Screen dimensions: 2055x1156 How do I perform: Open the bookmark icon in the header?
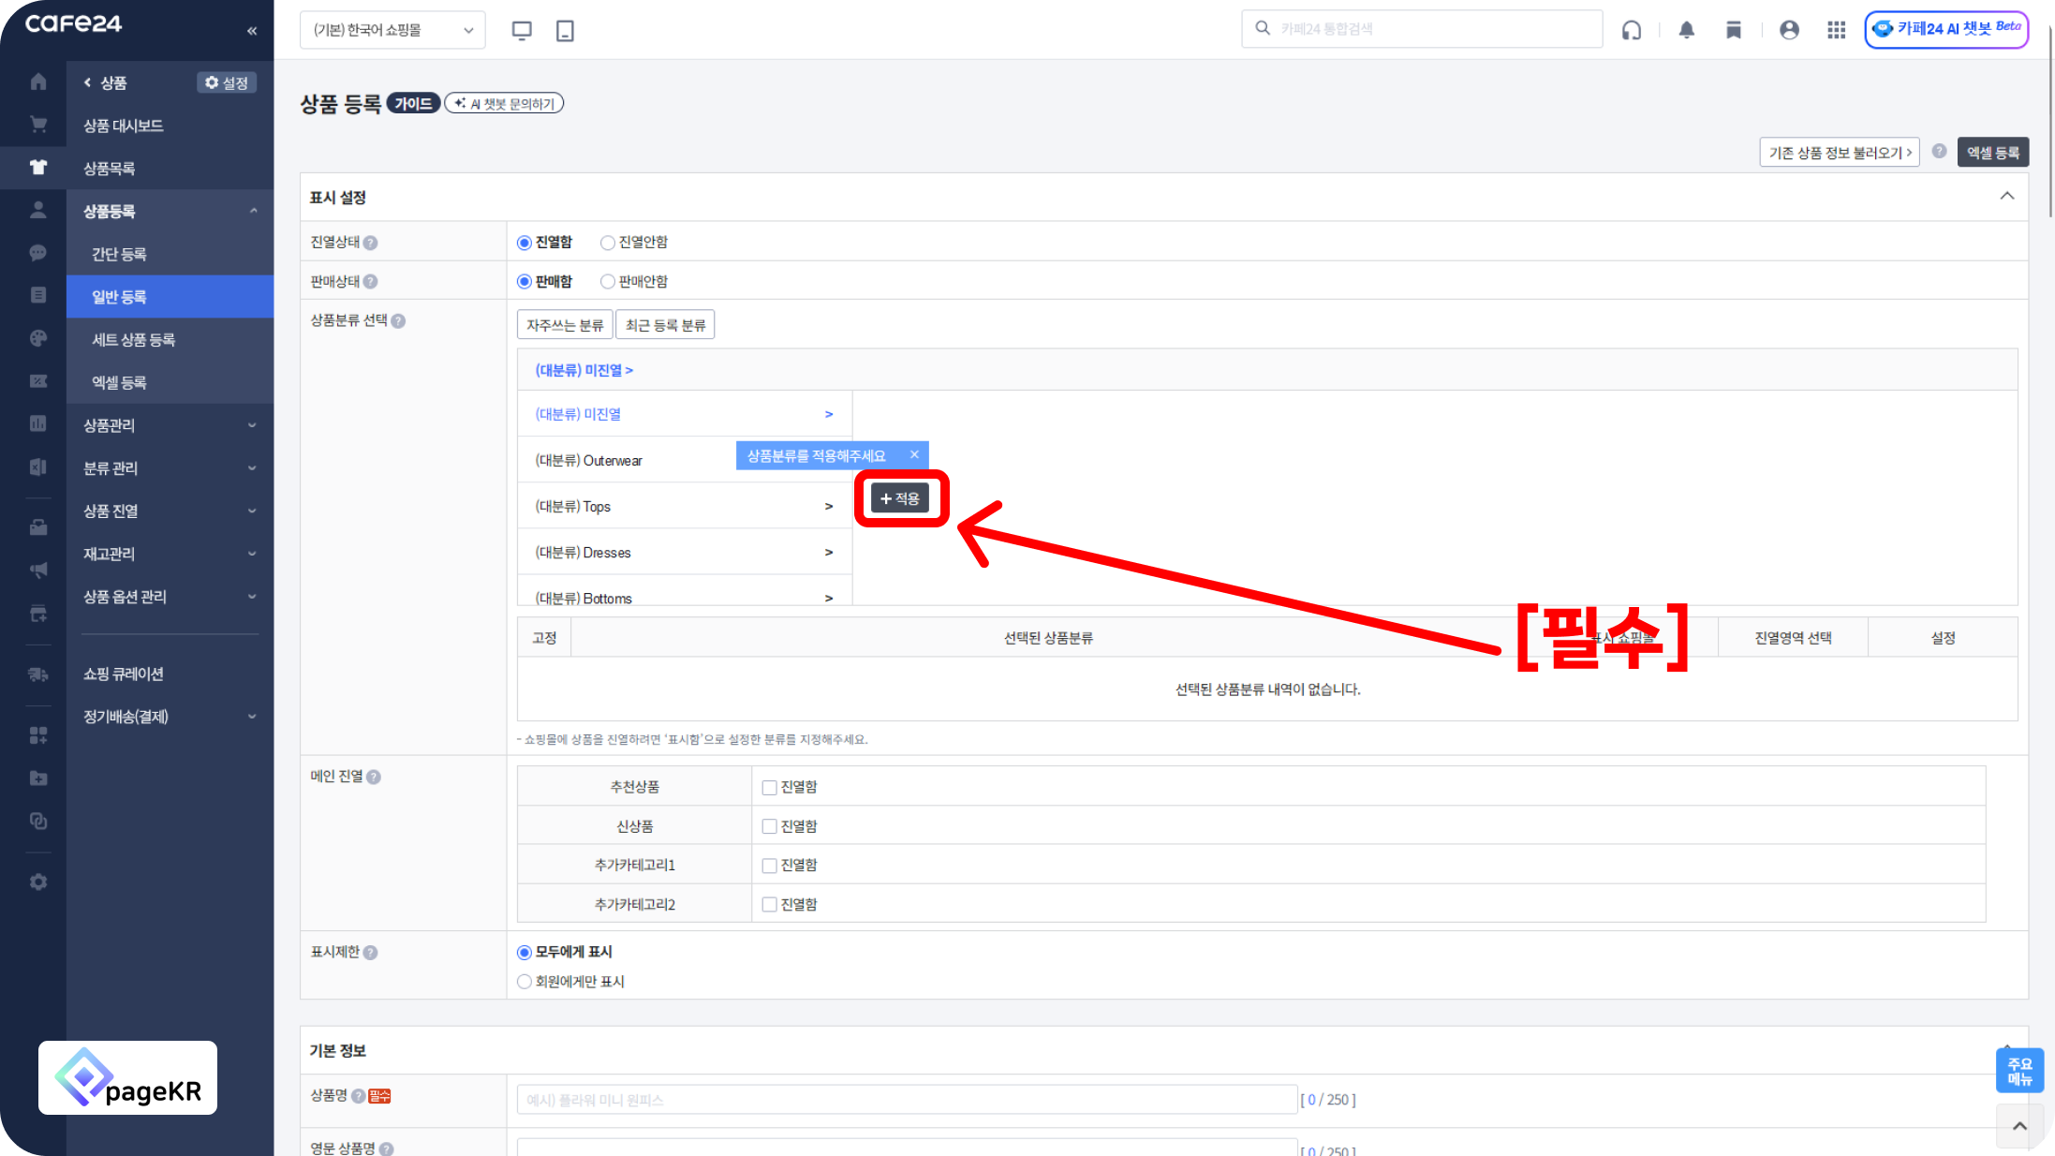coord(1733,30)
